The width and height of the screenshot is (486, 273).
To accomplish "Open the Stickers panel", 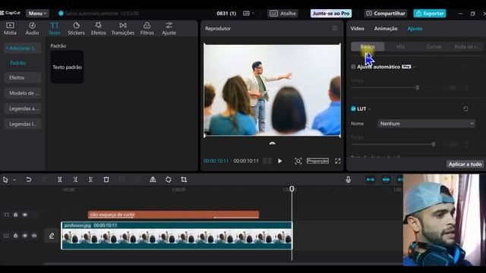I will [x=76, y=29].
